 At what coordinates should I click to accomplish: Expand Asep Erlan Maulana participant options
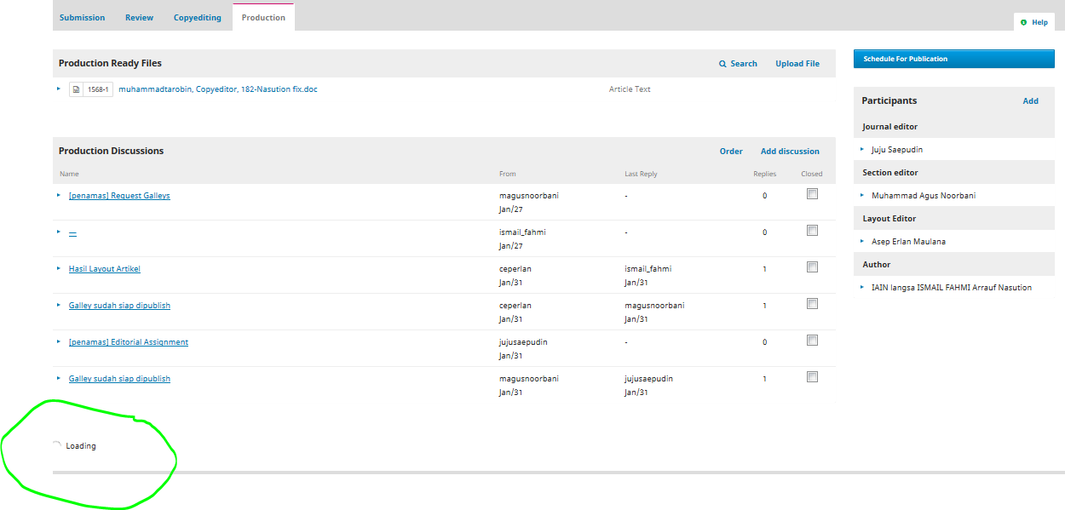(x=862, y=241)
